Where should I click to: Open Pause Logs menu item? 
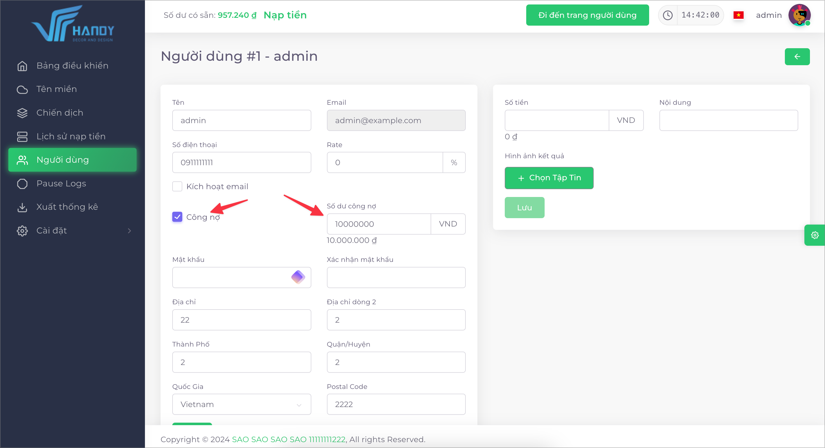pyautogui.click(x=72, y=184)
